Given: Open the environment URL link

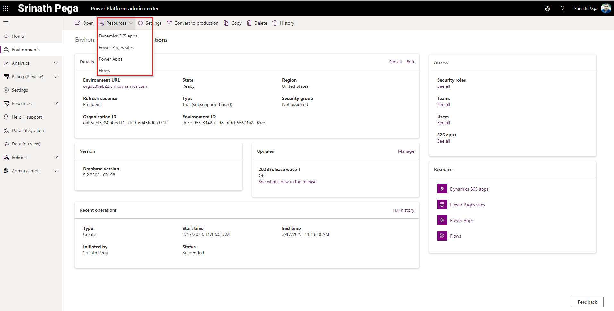Looking at the screenshot, I should (115, 86).
